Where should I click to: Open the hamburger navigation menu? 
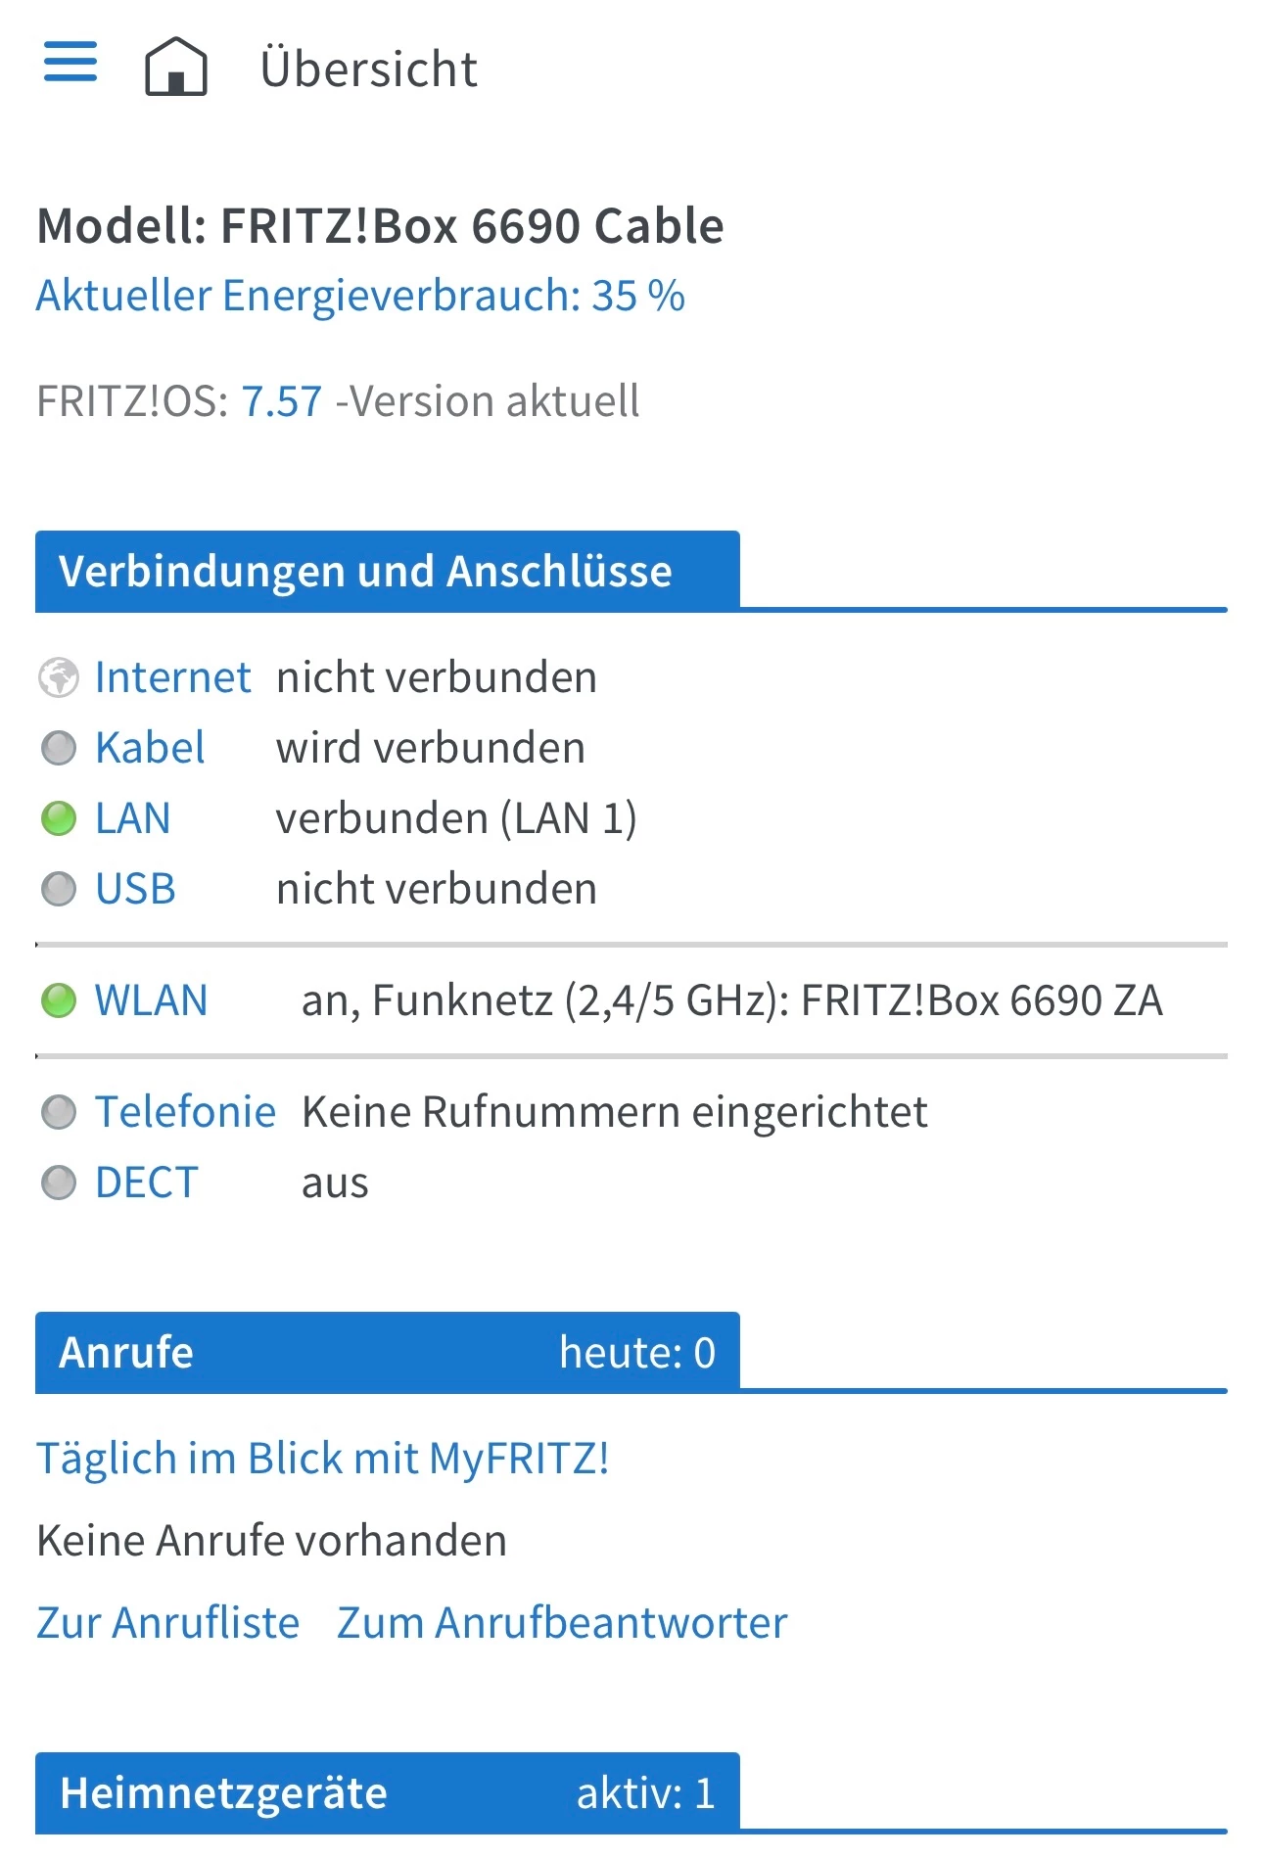70,63
